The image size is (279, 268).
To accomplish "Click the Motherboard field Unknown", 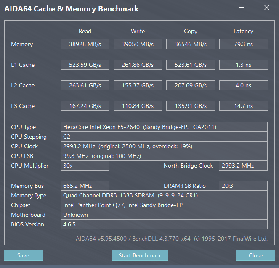I will [x=164, y=215].
